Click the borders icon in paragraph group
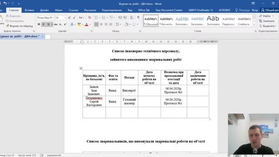279x157 pixels. (134, 24)
